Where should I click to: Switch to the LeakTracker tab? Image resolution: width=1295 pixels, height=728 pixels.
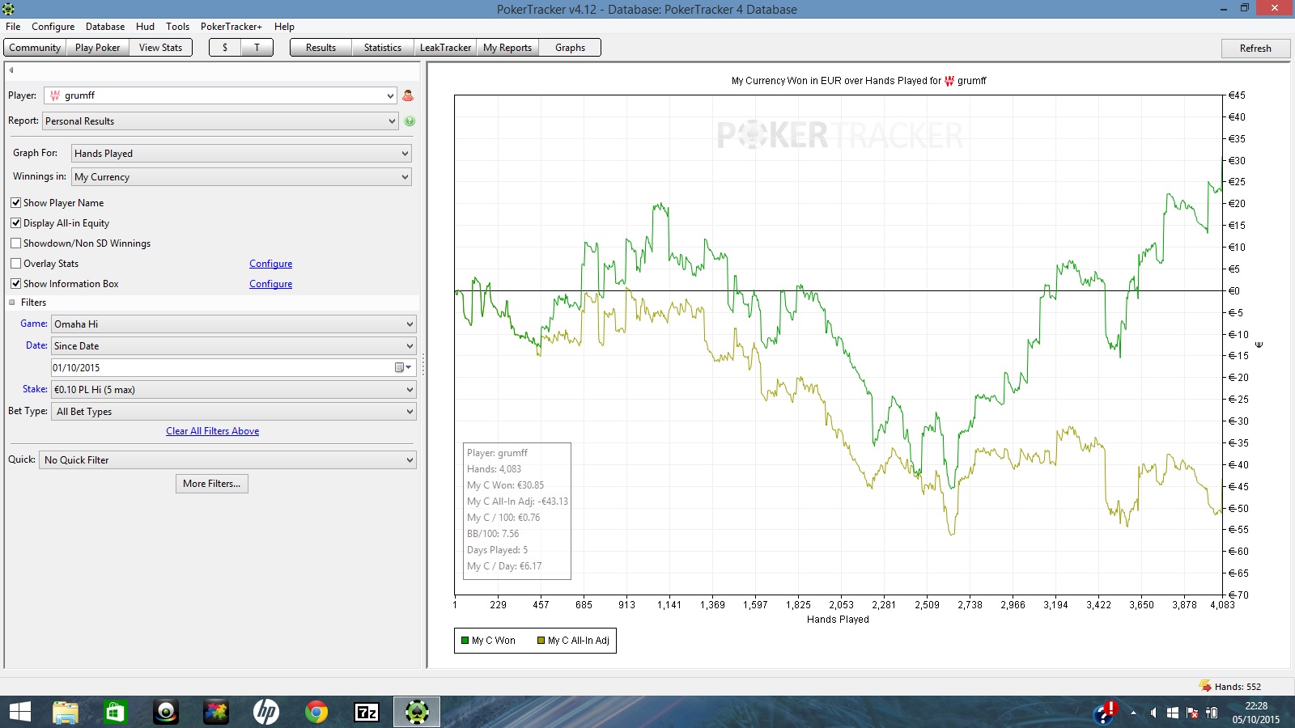tap(445, 48)
